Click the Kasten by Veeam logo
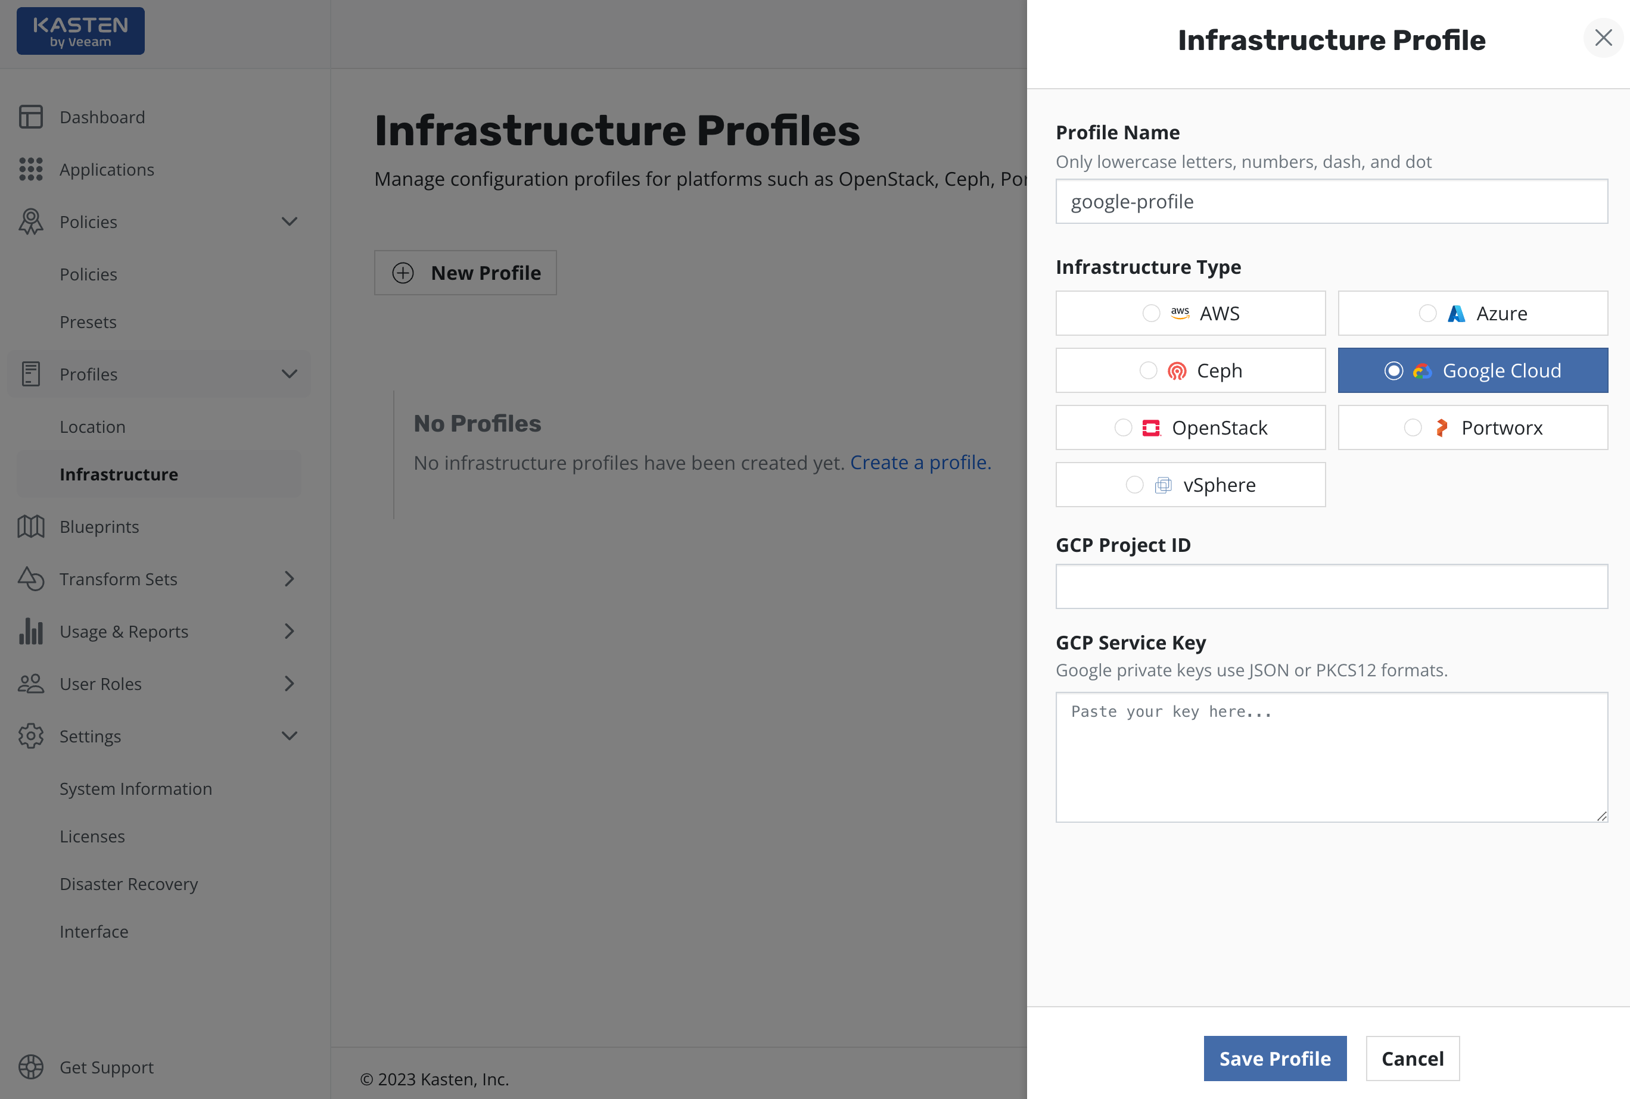1630x1099 pixels. click(80, 31)
